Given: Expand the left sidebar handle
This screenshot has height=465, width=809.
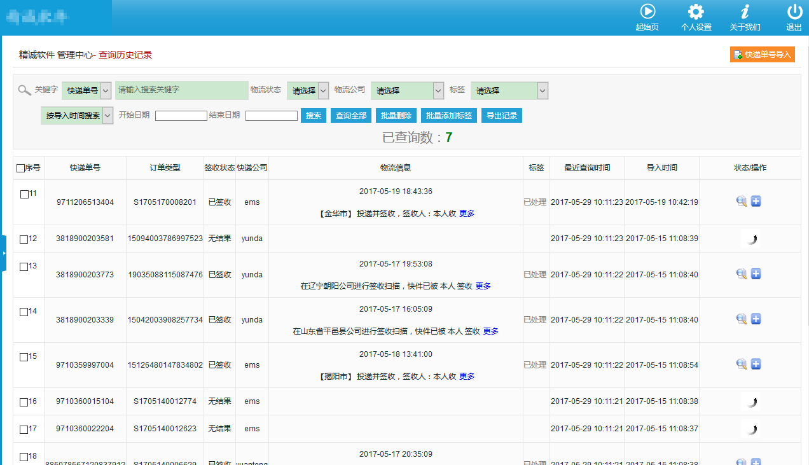Looking at the screenshot, I should pos(3,253).
